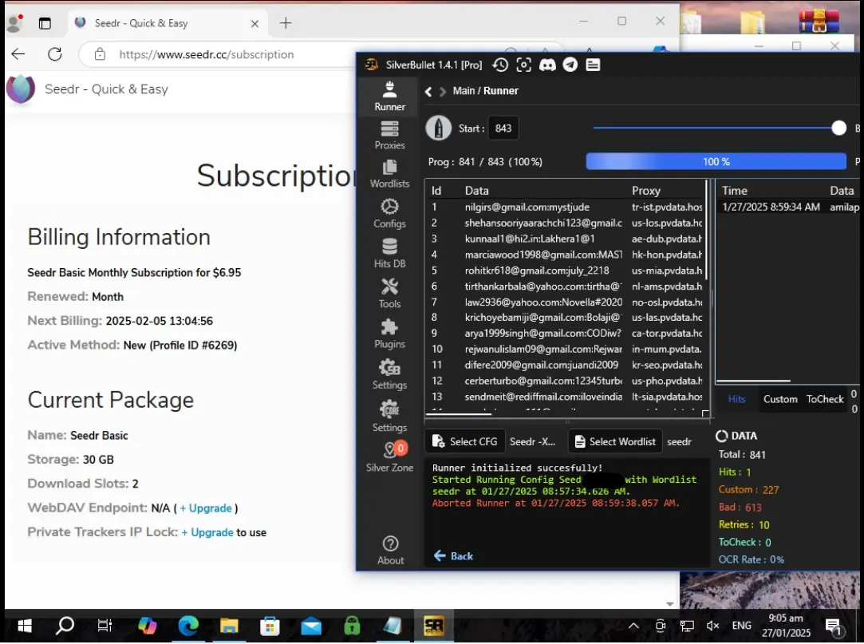View site information lock icon in address bar
Image resolution: width=864 pixels, height=644 pixels.
100,54
